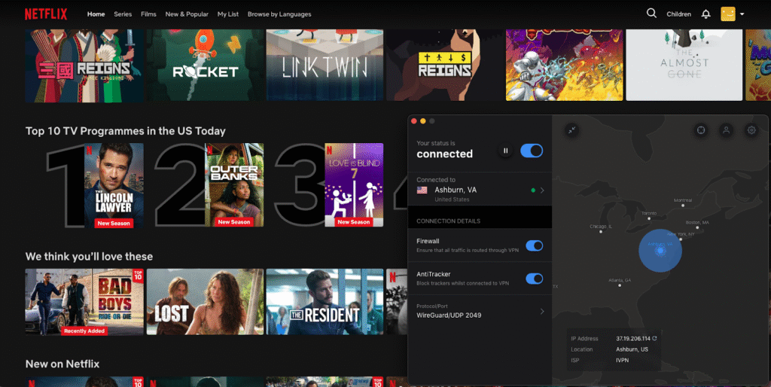The height and width of the screenshot is (387, 771).
Task: Open Netflix notifications bell
Action: (705, 14)
